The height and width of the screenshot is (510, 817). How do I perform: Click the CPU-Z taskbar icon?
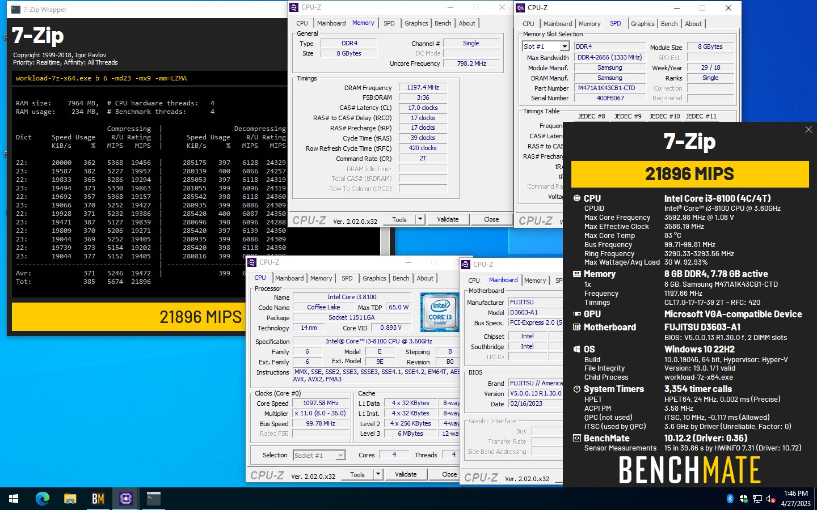pyautogui.click(x=125, y=499)
